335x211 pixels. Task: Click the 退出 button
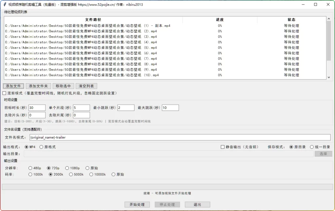197,204
